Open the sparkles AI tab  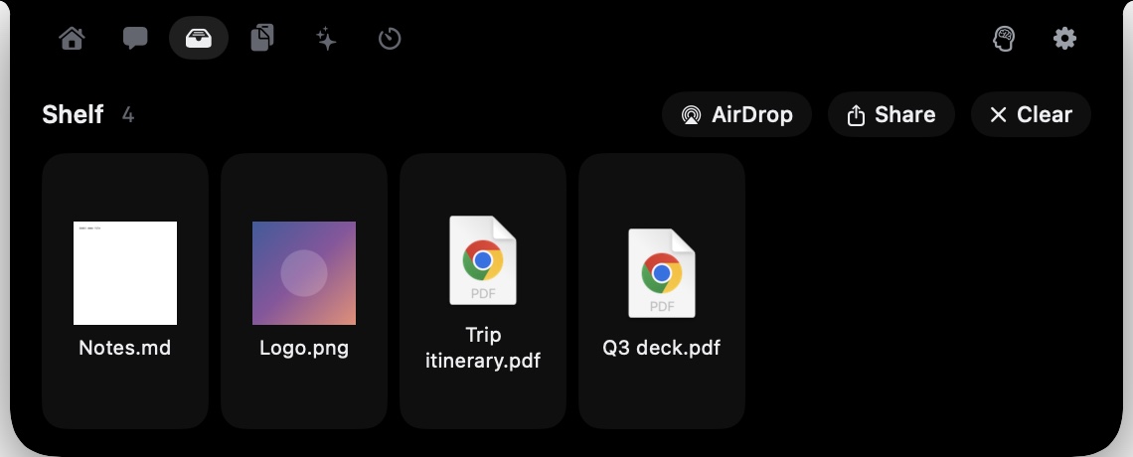coord(326,39)
